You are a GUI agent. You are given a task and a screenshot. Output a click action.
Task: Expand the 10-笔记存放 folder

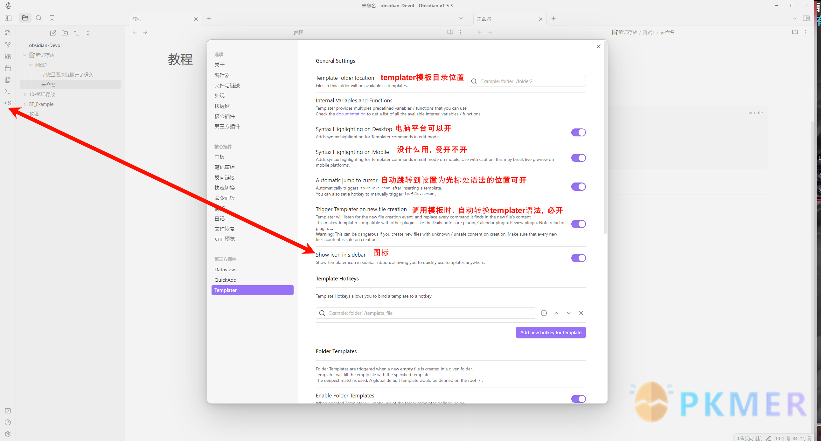point(24,94)
